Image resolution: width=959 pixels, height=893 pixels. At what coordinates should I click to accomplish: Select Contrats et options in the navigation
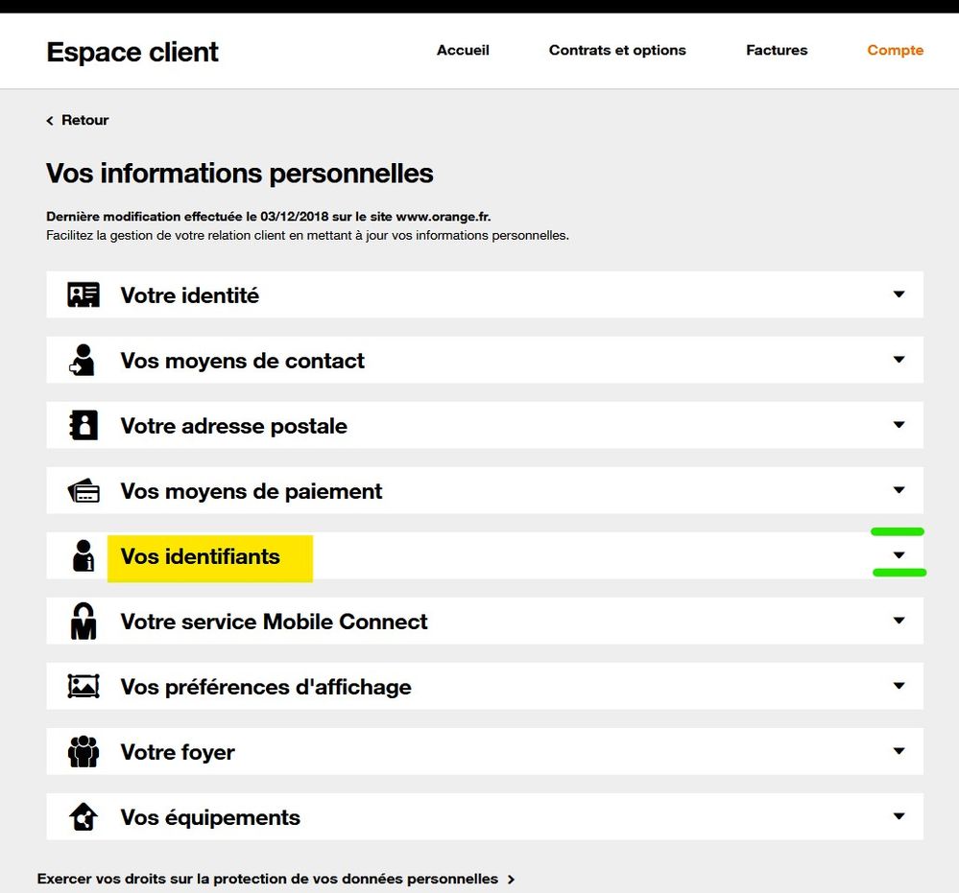pyautogui.click(x=617, y=50)
